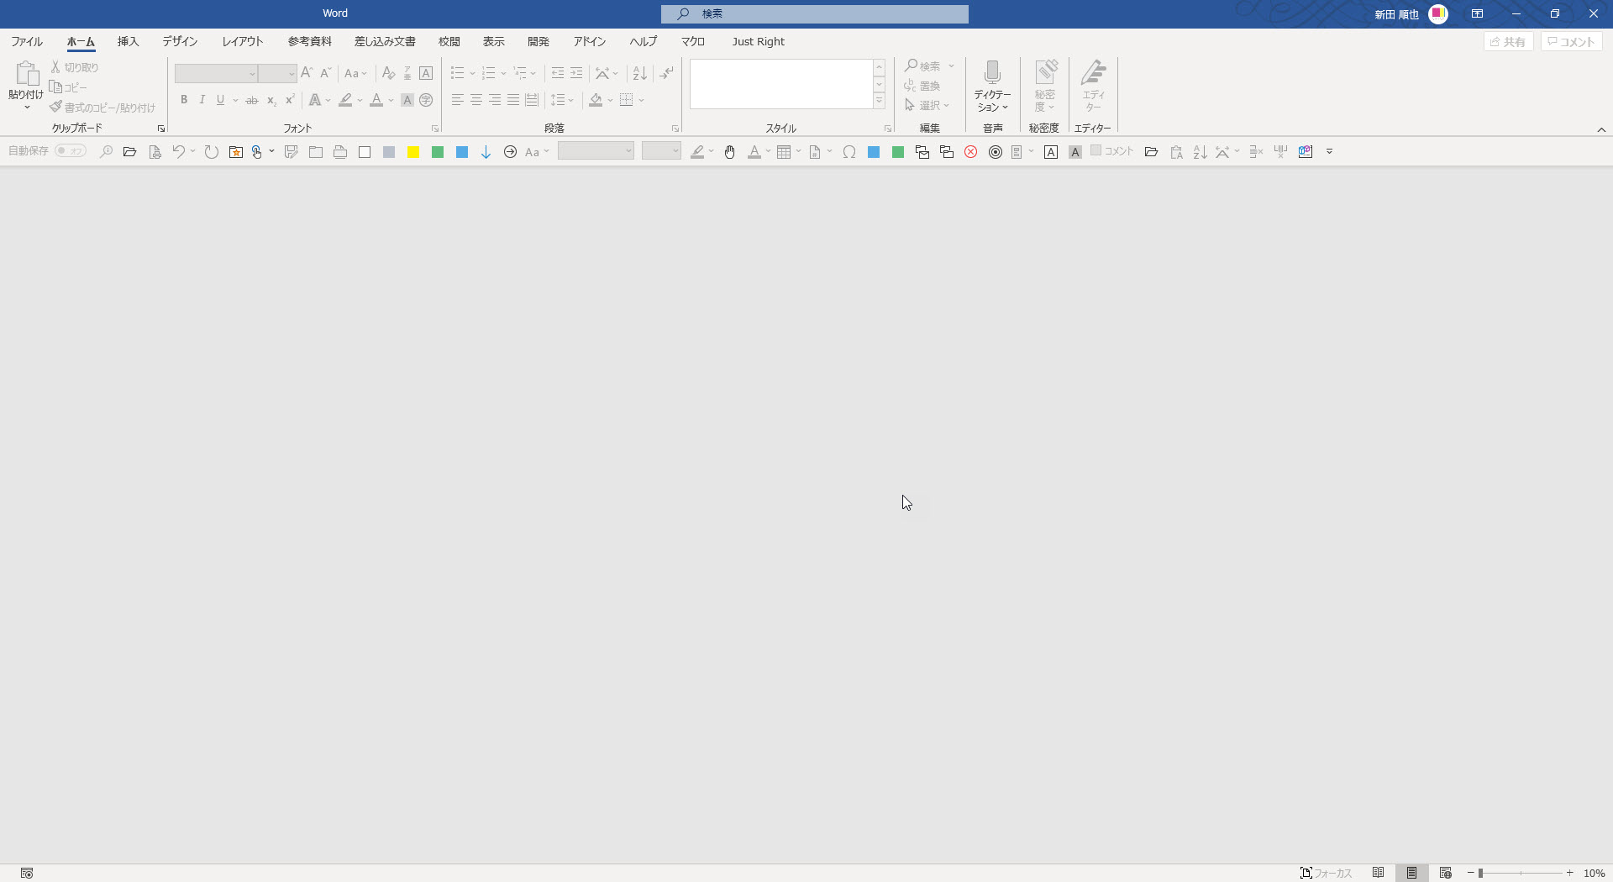Open the Customize Quick Access Toolbar dropdown

(1329, 152)
